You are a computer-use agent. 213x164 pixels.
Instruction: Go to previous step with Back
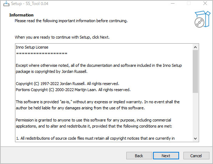tap(139, 156)
